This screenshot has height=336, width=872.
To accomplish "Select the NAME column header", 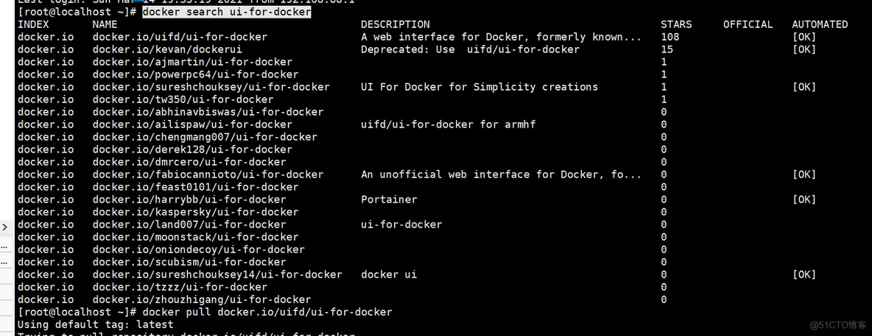I will 105,24.
